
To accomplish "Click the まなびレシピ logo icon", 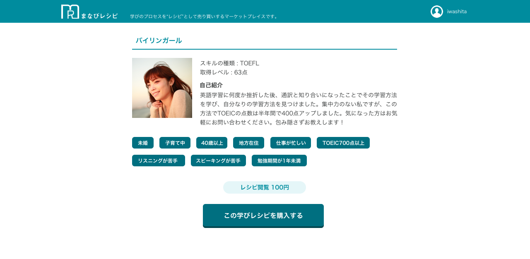I will click(70, 12).
